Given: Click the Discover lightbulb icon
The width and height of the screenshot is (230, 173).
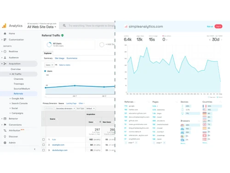Looking at the screenshot, I should coord(5,137).
